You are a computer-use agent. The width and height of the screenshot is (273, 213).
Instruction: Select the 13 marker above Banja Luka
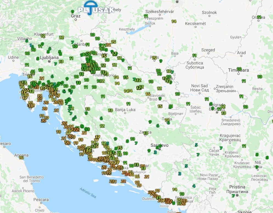pyautogui.click(x=110, y=110)
